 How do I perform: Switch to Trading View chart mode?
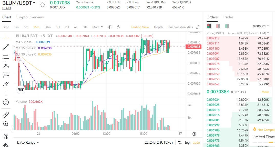tap(140, 27)
